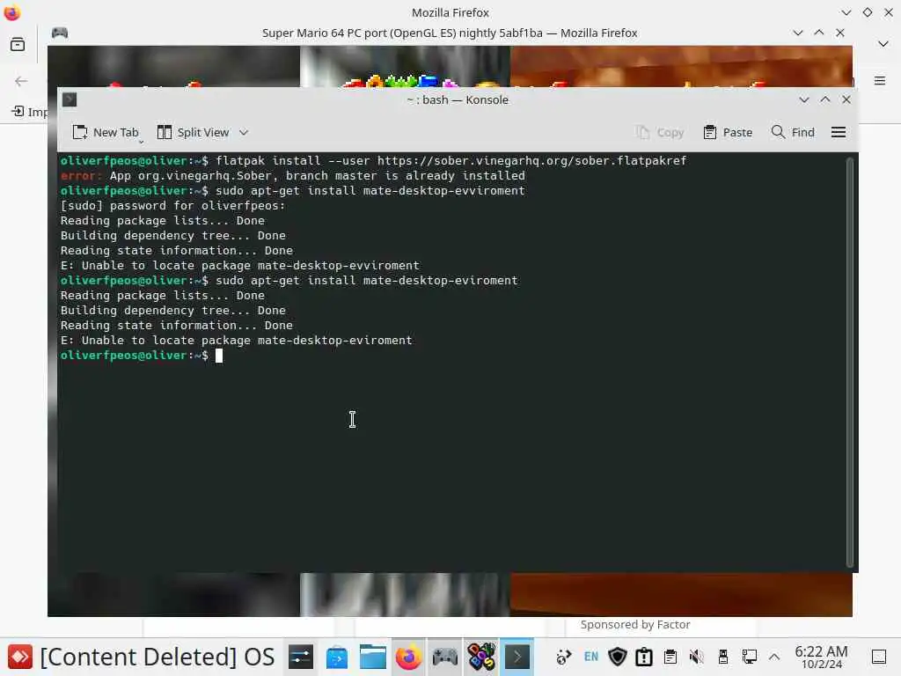
Task: Minimize the Super Mario 64 Firefox window
Action: [x=797, y=33]
